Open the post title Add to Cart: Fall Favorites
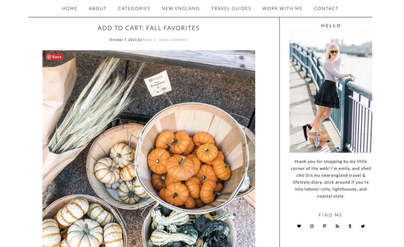The image size is (404, 247). [149, 28]
